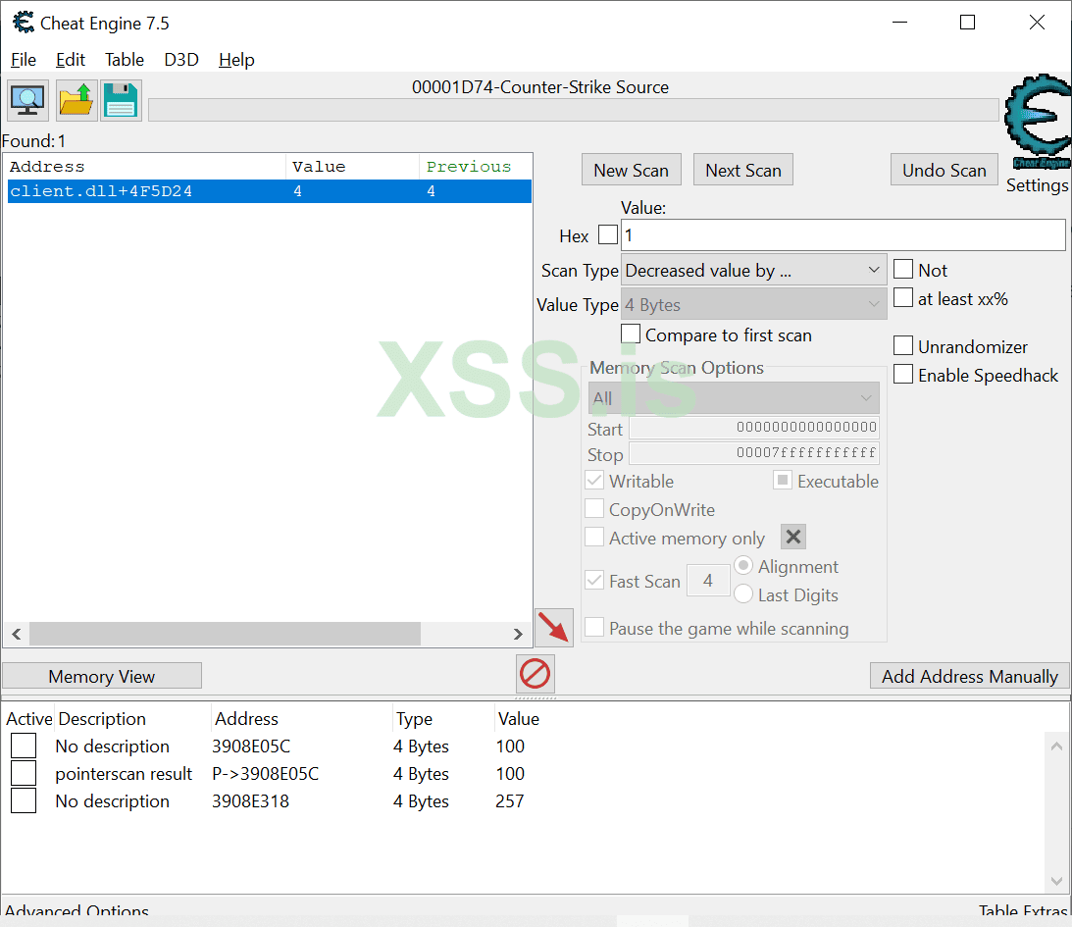Open the process list computer icon
Screen dimensions: 1072x927
pyautogui.click(x=27, y=100)
